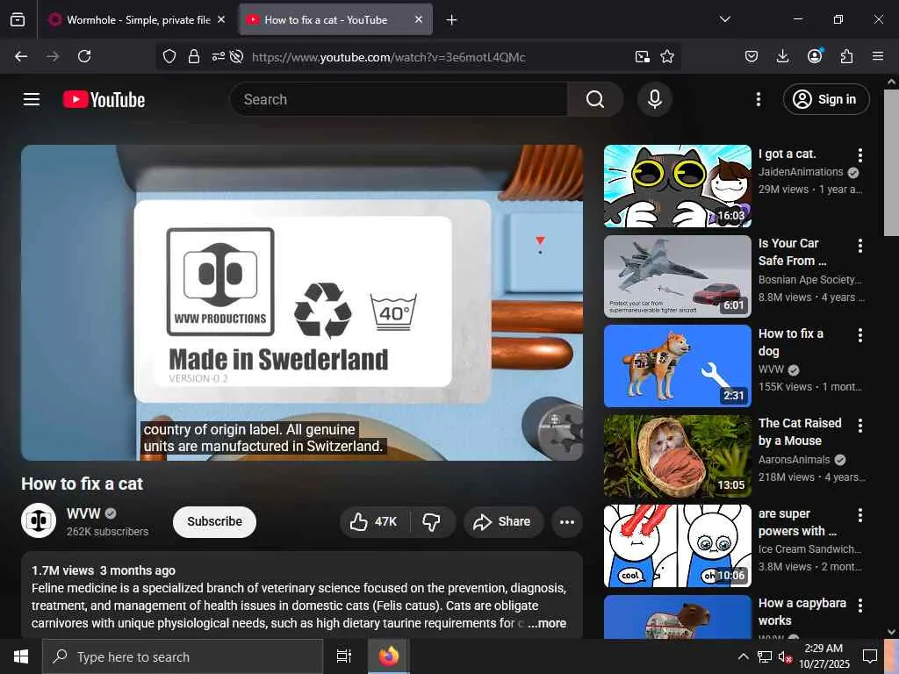This screenshot has width=899, height=674.
Task: Click Firefox icon on the taskbar
Action: pyautogui.click(x=388, y=656)
